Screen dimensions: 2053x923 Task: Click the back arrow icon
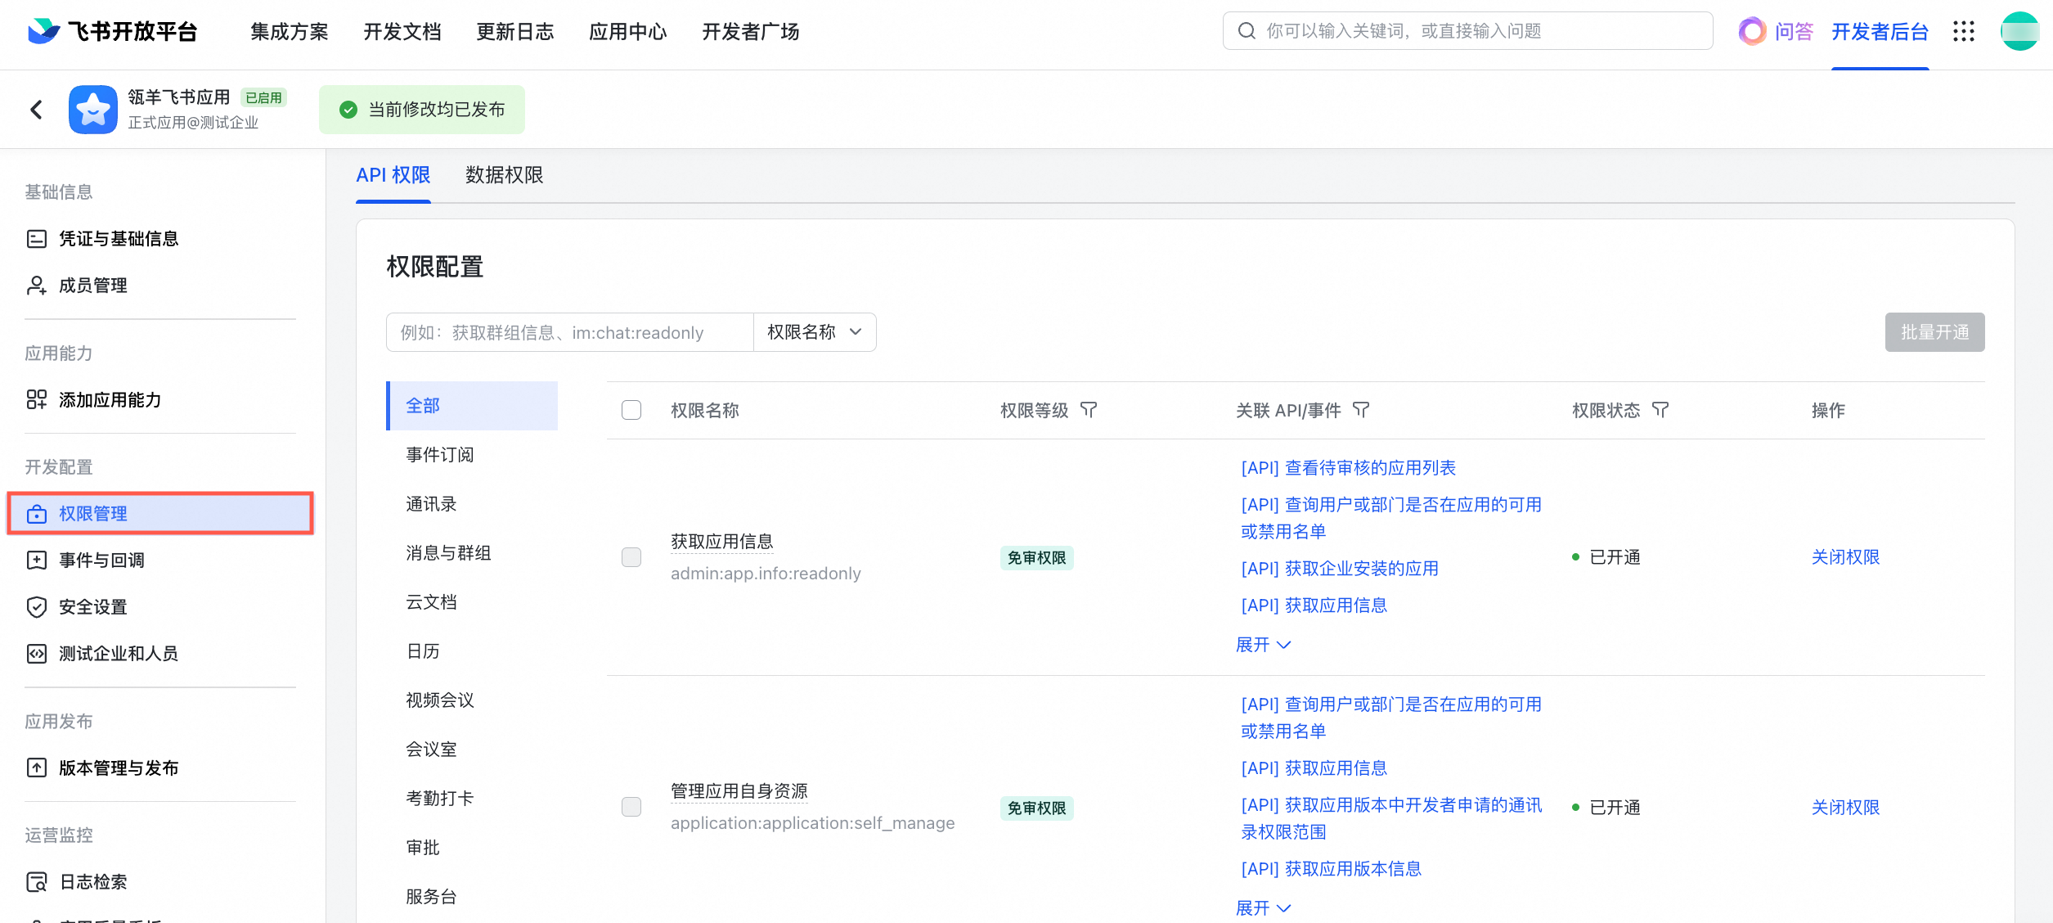coord(36,110)
